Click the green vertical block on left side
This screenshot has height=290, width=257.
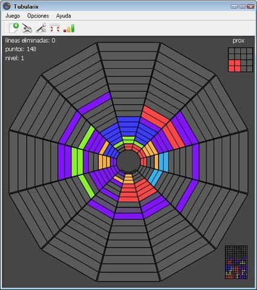click(x=77, y=162)
